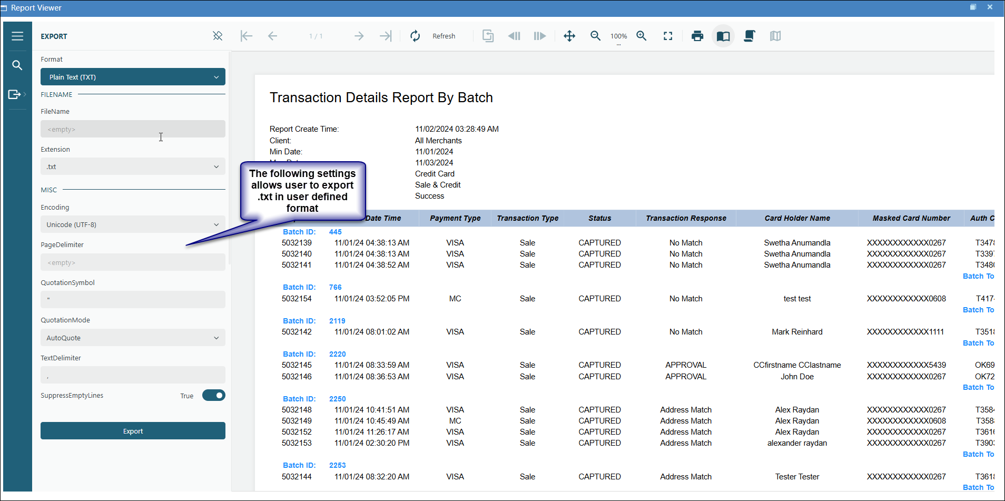The image size is (1005, 501).
Task: Click the Refresh report icon
Action: click(x=416, y=36)
